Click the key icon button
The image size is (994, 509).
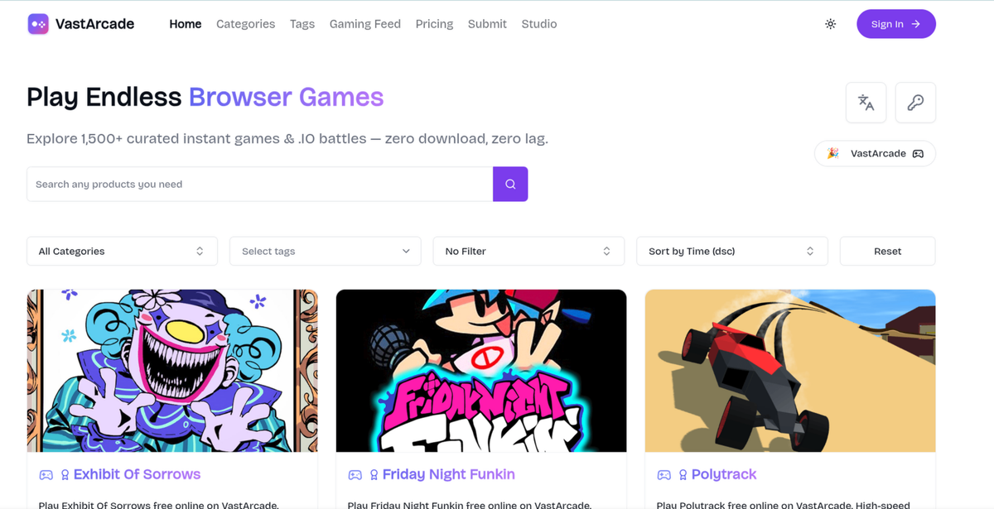click(915, 103)
